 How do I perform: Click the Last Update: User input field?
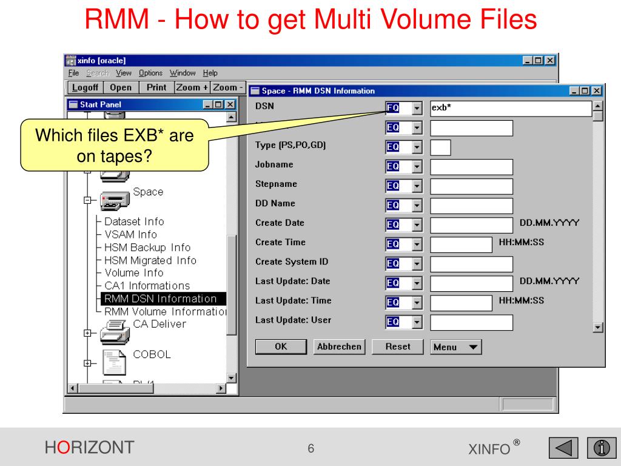(471, 322)
